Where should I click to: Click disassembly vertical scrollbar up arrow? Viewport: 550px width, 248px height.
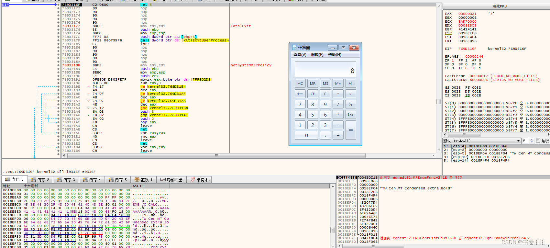coord(439,6)
